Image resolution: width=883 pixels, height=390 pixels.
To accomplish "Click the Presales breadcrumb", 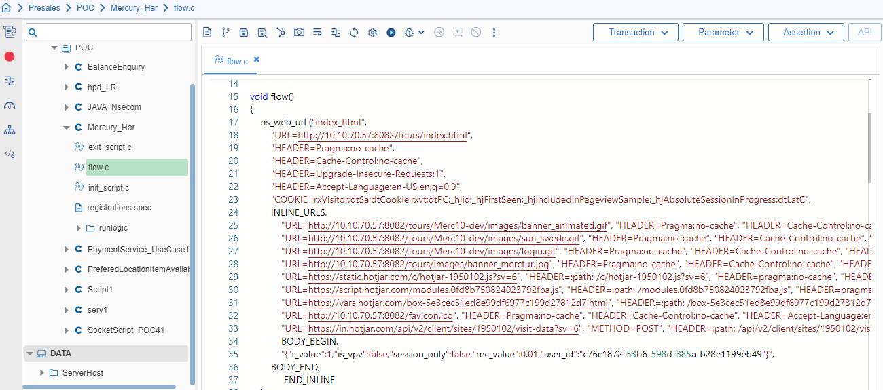I will (44, 8).
